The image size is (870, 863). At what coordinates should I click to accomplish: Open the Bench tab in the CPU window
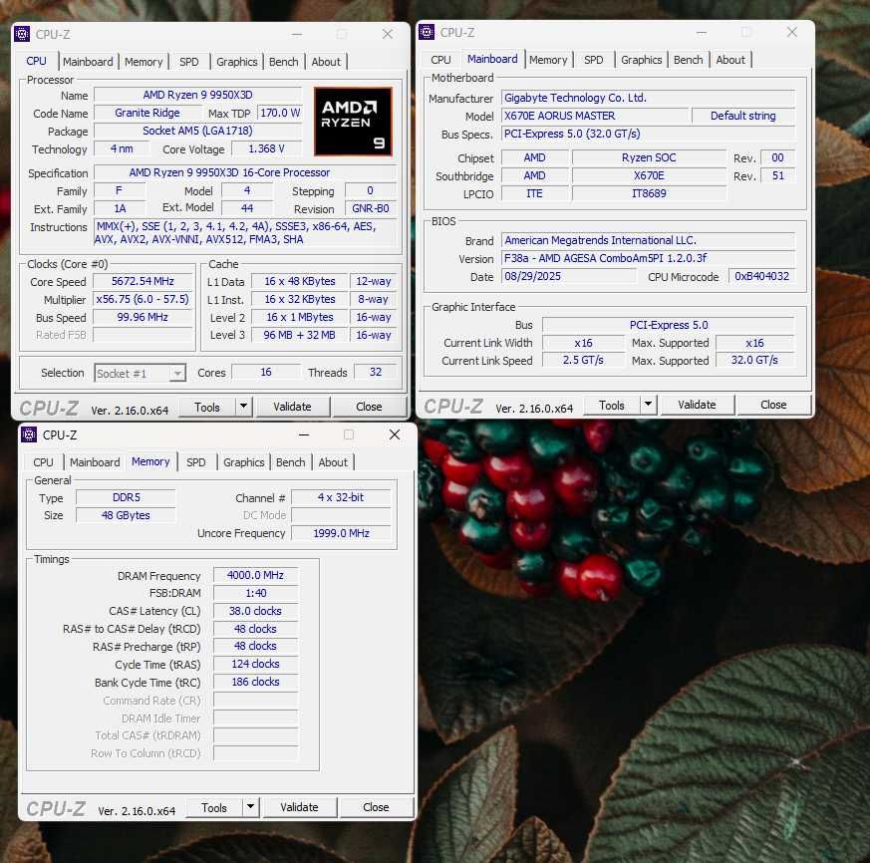coord(284,62)
